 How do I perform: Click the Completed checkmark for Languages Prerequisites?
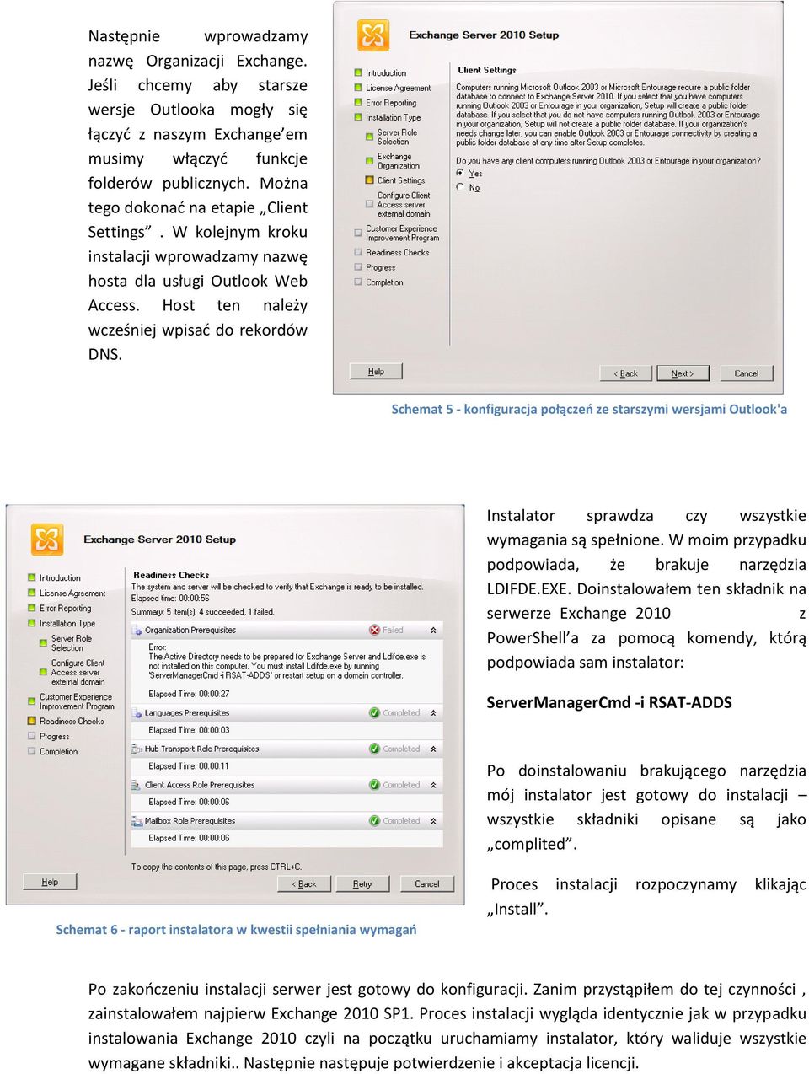(374, 712)
